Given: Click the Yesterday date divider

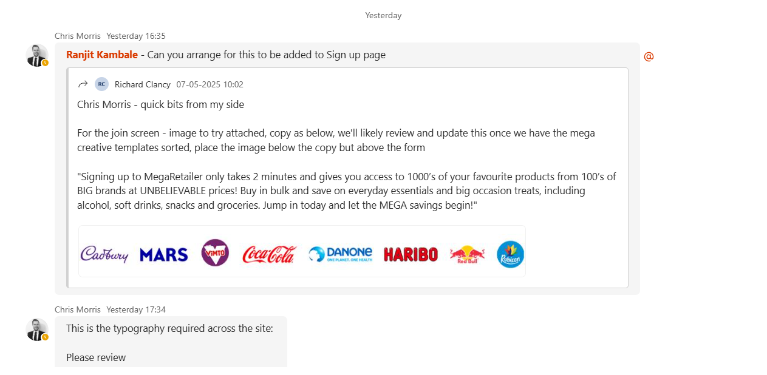Looking at the screenshot, I should click(383, 15).
